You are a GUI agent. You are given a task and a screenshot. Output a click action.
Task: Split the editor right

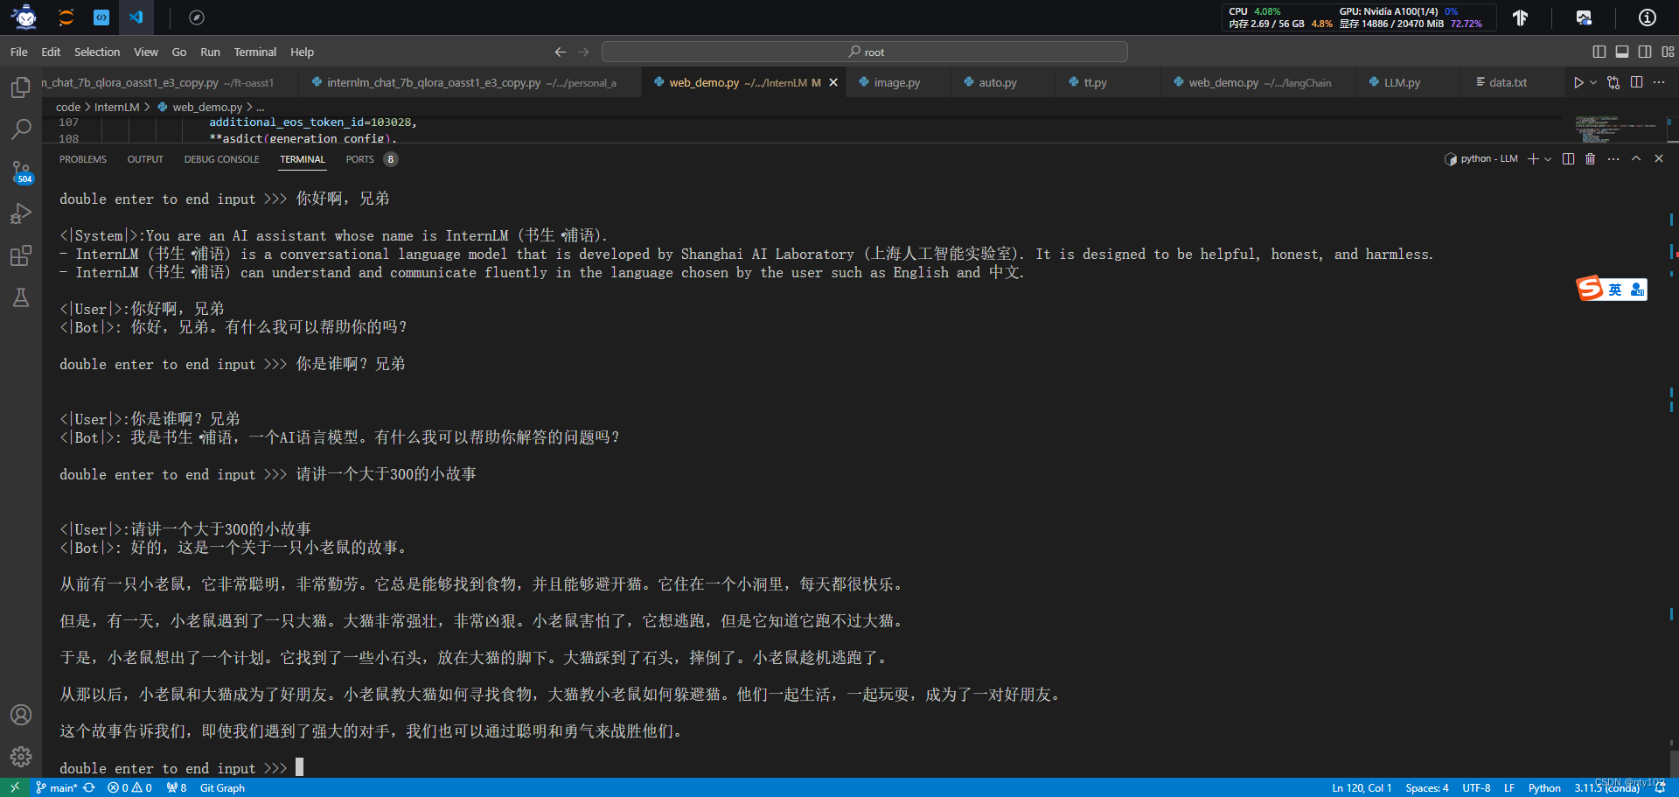[1636, 82]
